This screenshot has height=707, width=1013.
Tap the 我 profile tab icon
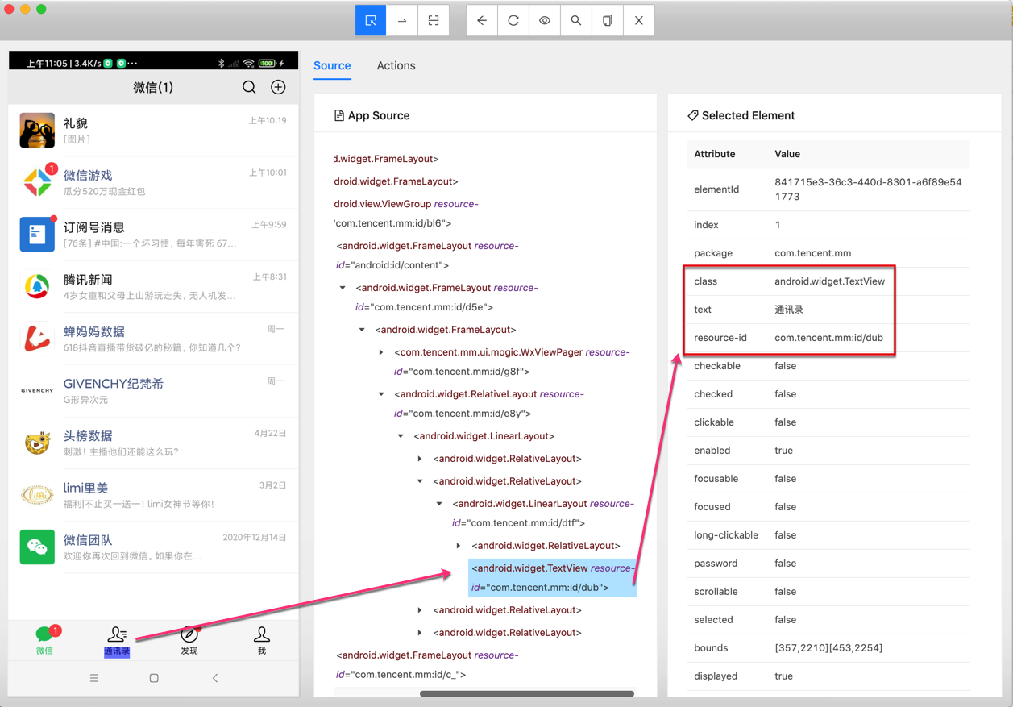[262, 634]
